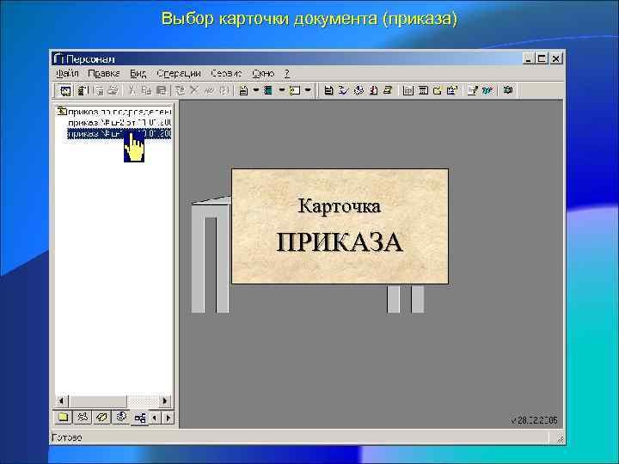Open the Вид menu
619x464 pixels.
coord(138,74)
